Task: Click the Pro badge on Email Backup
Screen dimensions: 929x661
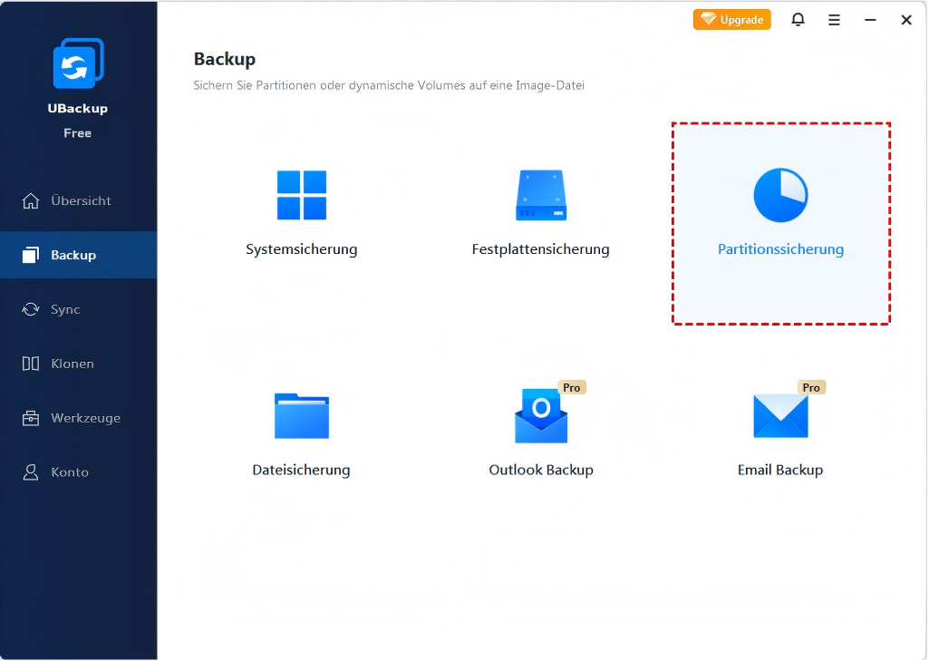Action: (x=811, y=387)
